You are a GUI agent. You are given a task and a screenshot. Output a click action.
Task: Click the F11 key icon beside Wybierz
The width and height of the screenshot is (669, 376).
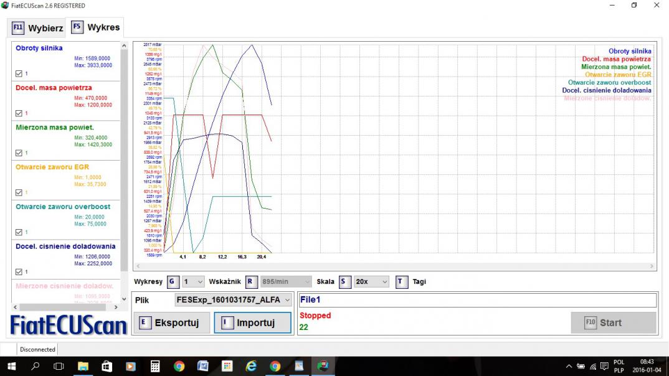[18, 28]
